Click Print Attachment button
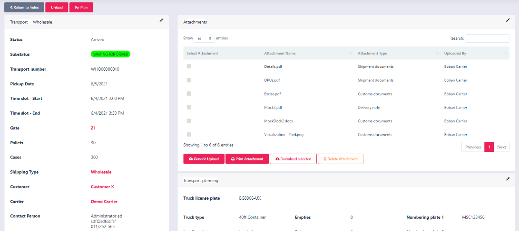The height and width of the screenshot is (231, 519). [x=247, y=159]
